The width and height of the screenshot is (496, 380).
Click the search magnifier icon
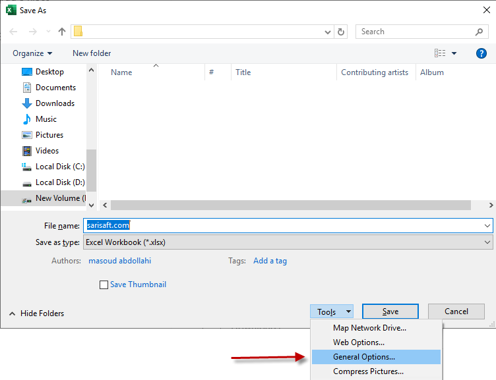point(480,32)
